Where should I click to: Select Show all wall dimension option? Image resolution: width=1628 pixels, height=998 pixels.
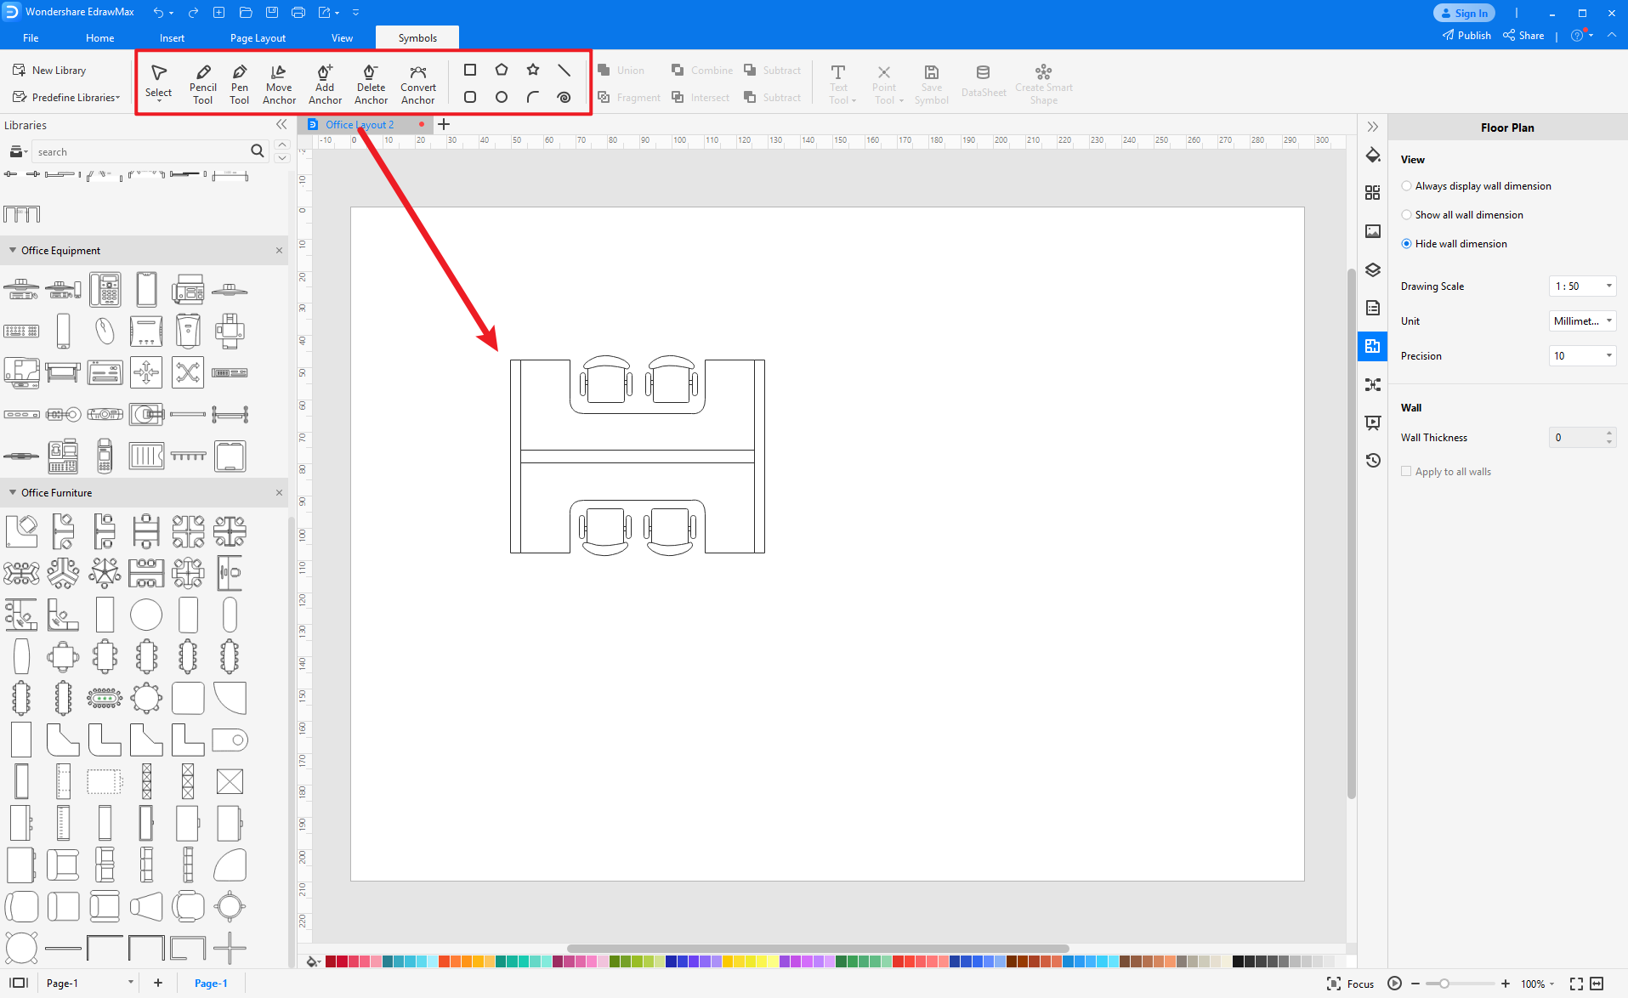point(1408,214)
